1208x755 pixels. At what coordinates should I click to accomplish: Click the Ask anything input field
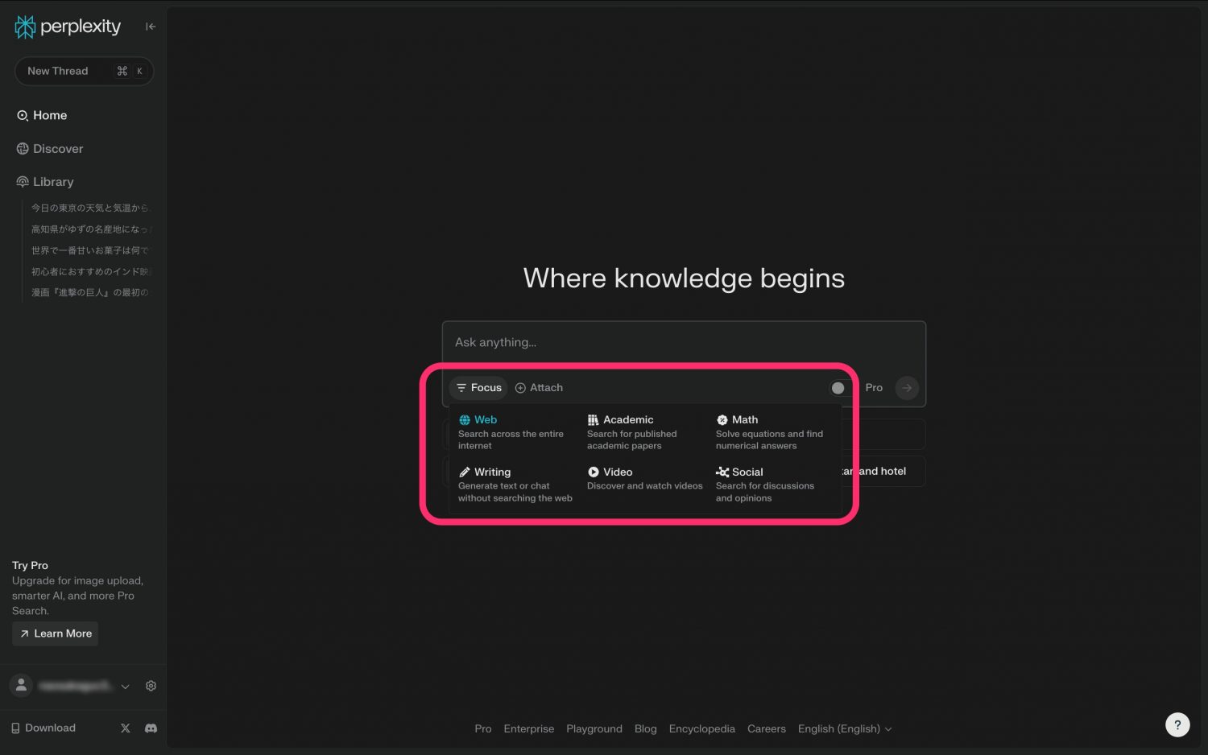tap(684, 343)
